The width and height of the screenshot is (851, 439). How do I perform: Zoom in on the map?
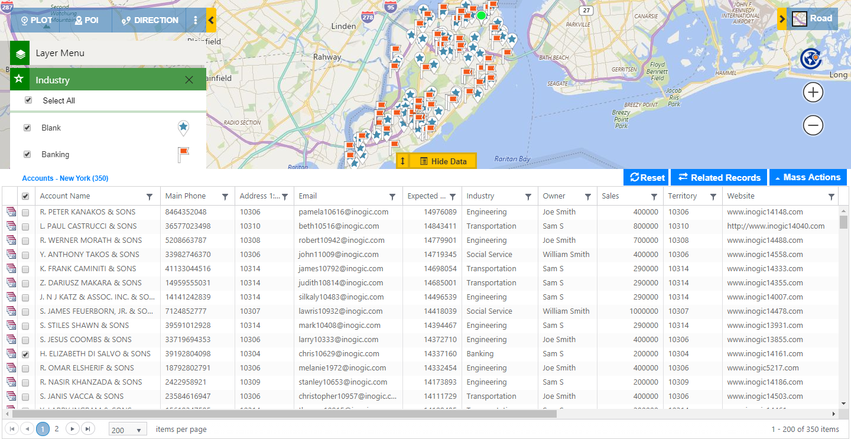[813, 92]
